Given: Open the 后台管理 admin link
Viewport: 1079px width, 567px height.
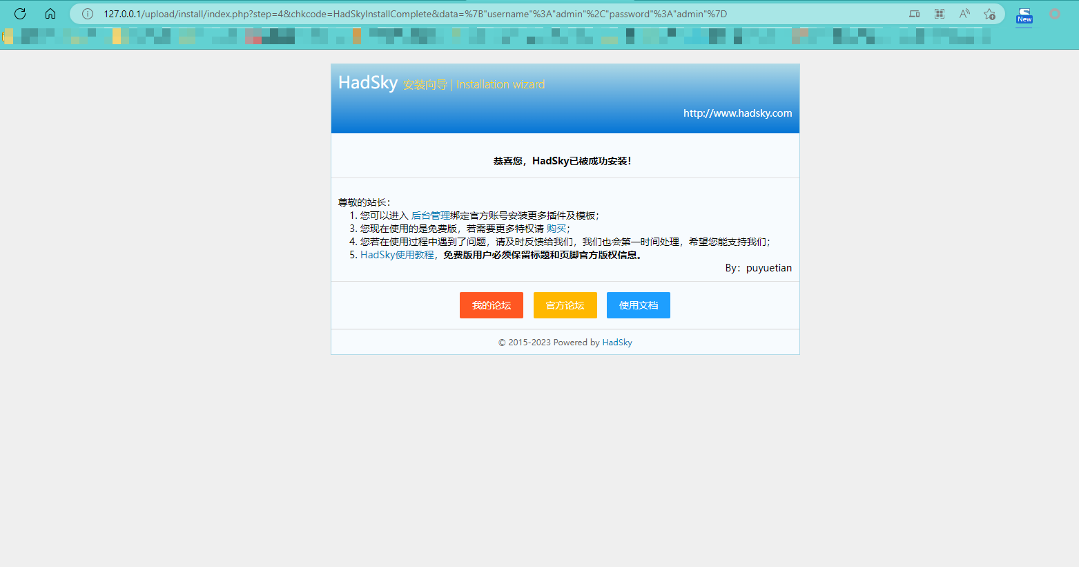Looking at the screenshot, I should (x=431, y=215).
